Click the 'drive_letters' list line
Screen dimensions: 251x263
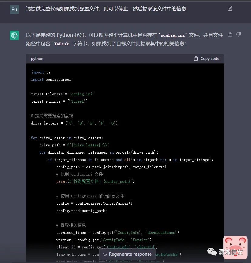pyautogui.click(x=74, y=123)
